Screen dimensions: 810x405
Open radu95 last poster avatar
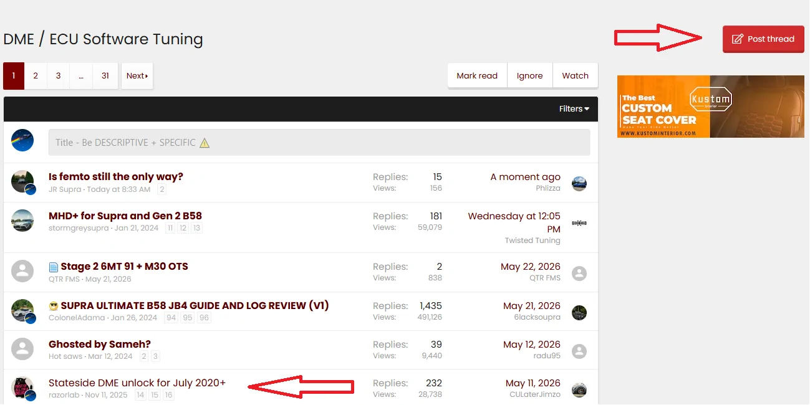point(579,351)
